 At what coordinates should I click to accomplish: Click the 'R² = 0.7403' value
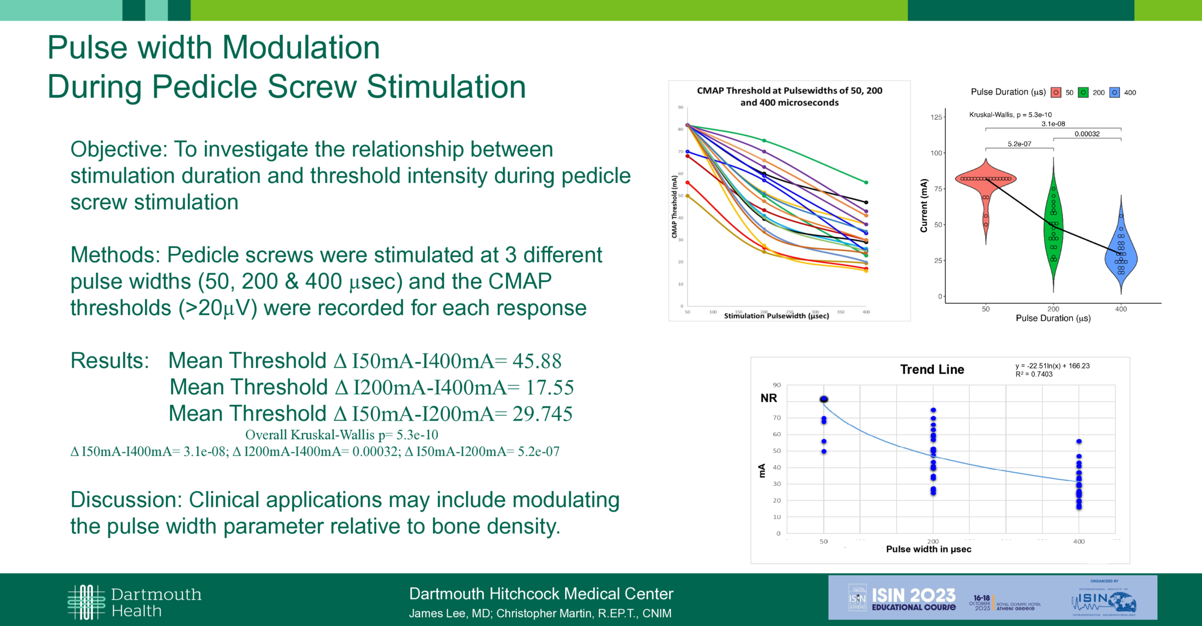tap(1034, 374)
